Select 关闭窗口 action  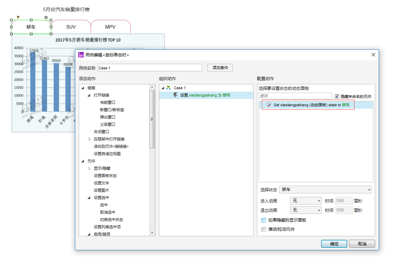[x=101, y=132]
